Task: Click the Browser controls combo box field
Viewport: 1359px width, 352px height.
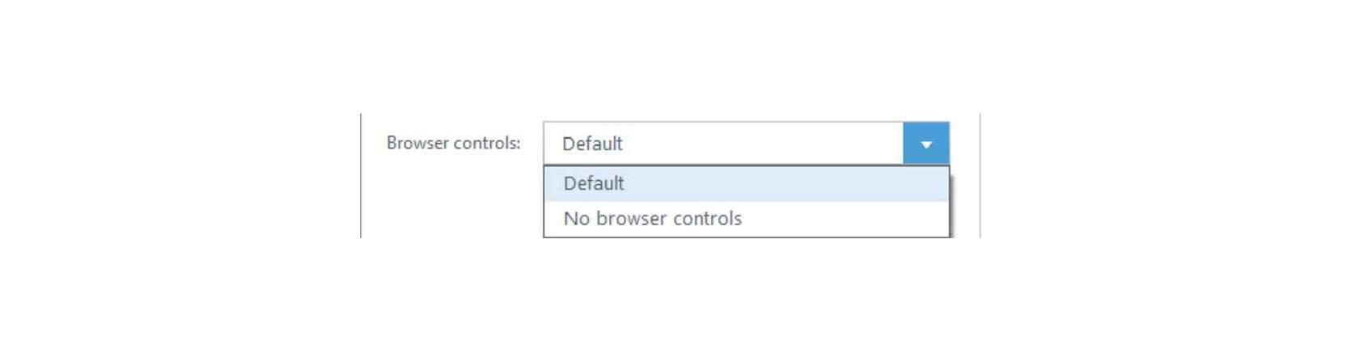Action: pyautogui.click(x=746, y=144)
